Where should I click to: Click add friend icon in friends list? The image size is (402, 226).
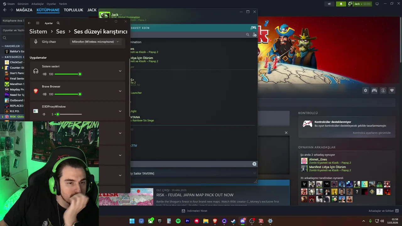point(254,35)
